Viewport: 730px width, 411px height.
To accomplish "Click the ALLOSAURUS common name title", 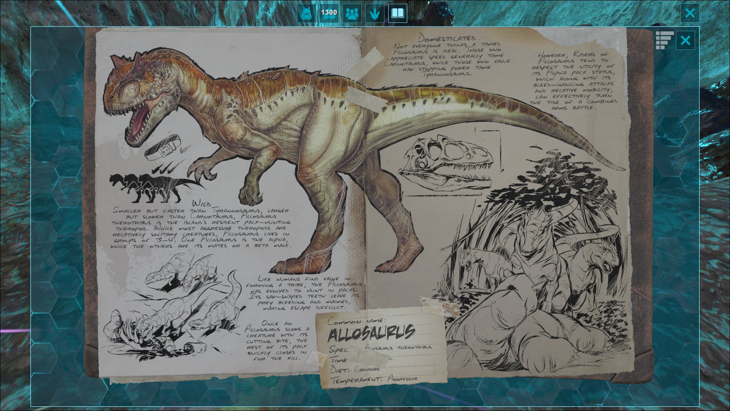I will point(371,333).
